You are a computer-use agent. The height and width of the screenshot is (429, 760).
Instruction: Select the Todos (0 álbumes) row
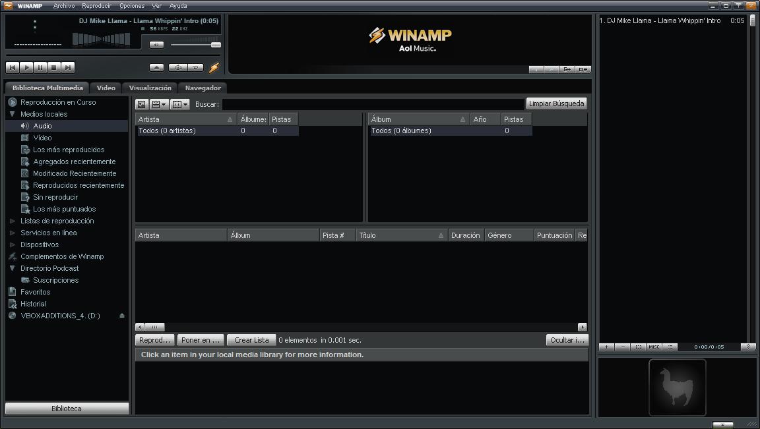tap(451, 130)
